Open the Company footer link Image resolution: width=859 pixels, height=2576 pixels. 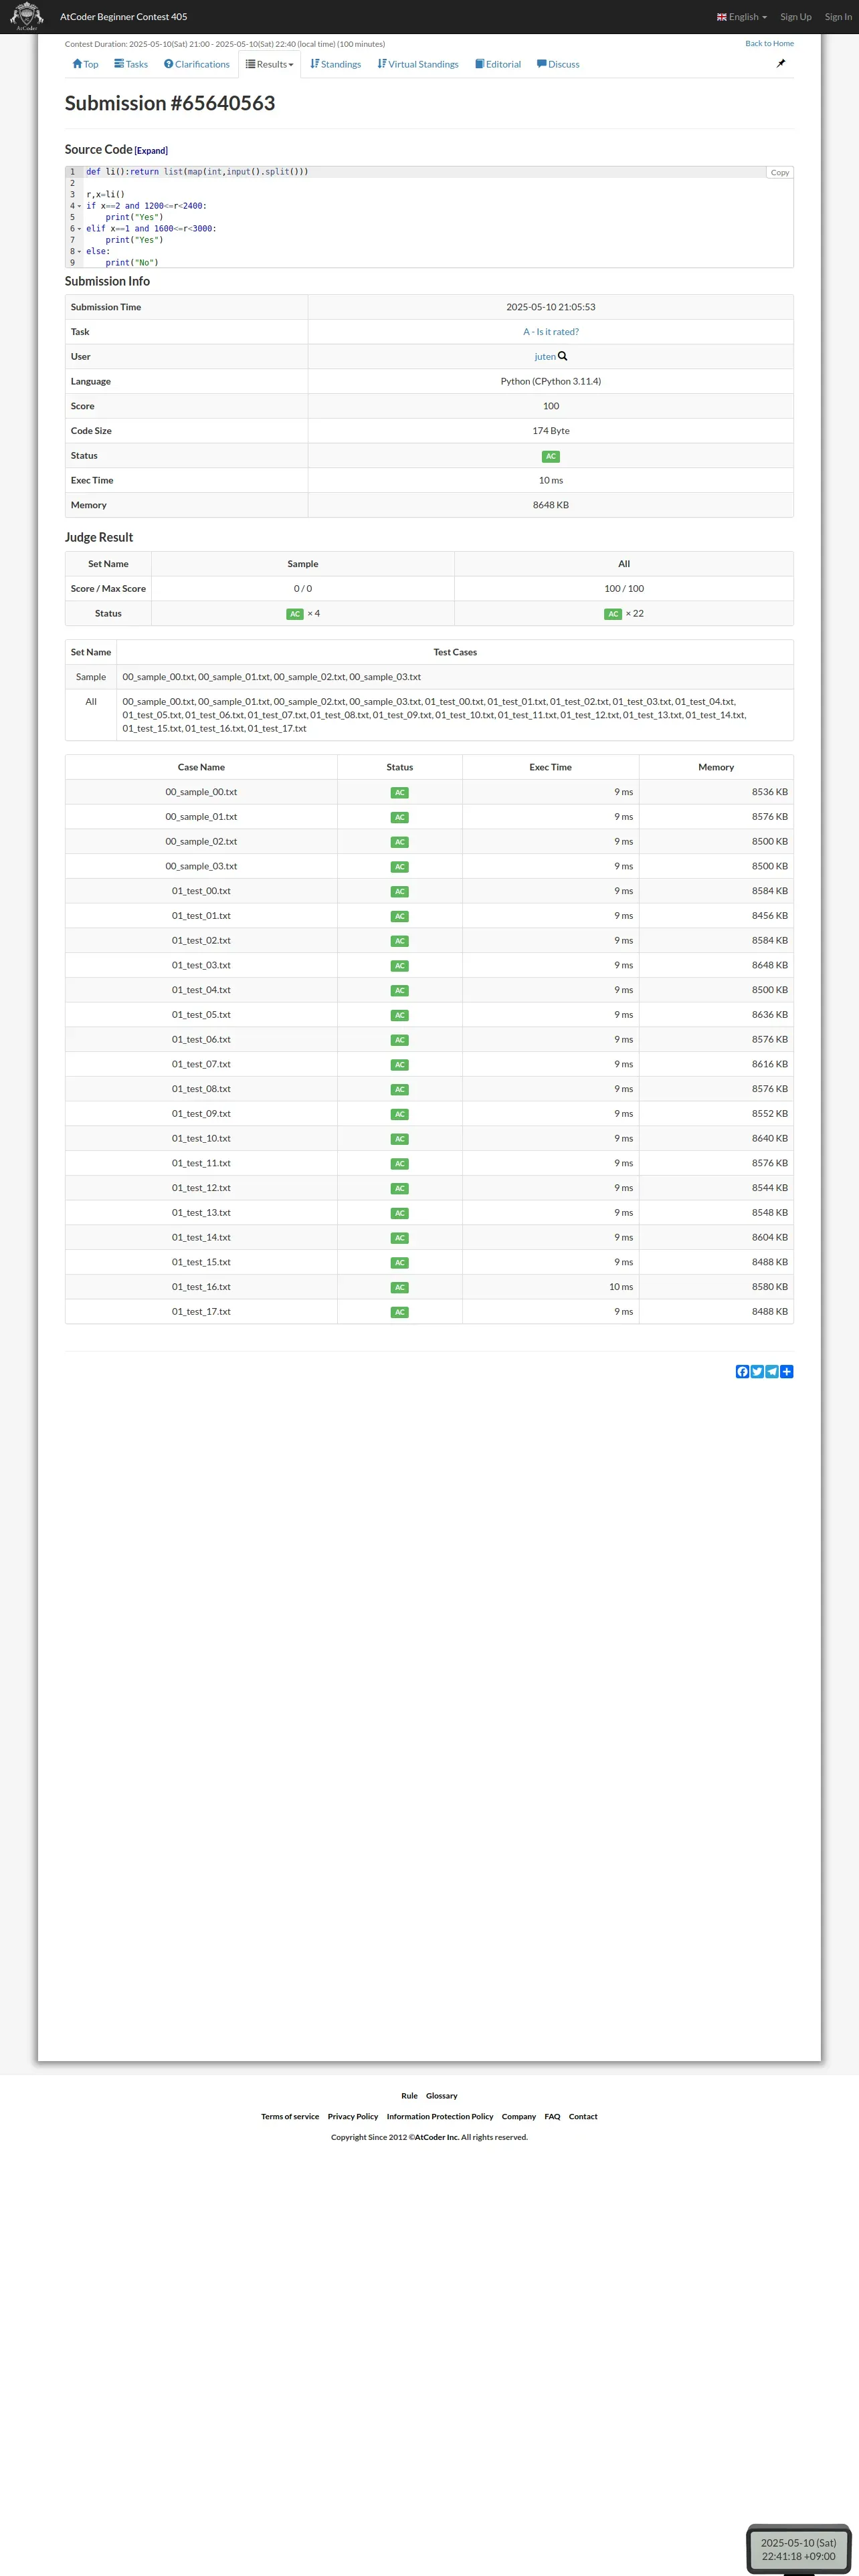point(519,2116)
